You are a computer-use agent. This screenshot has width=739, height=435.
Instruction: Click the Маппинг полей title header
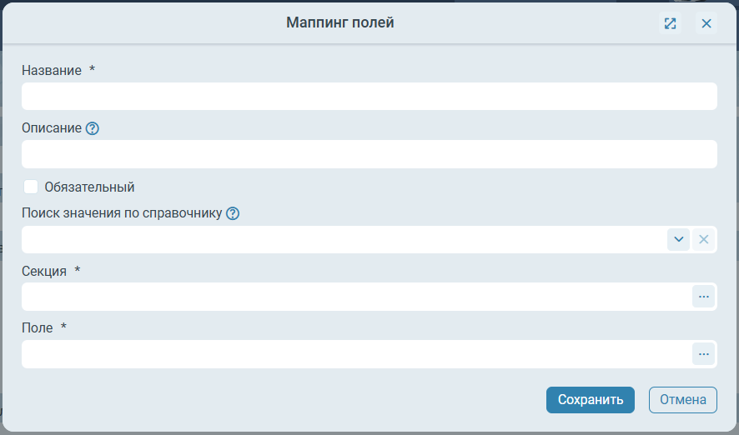(339, 22)
